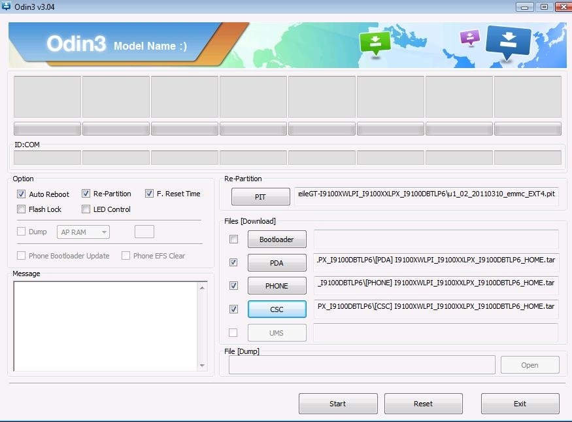Click the PIT button
Image resolution: width=572 pixels, height=422 pixels.
click(x=260, y=197)
